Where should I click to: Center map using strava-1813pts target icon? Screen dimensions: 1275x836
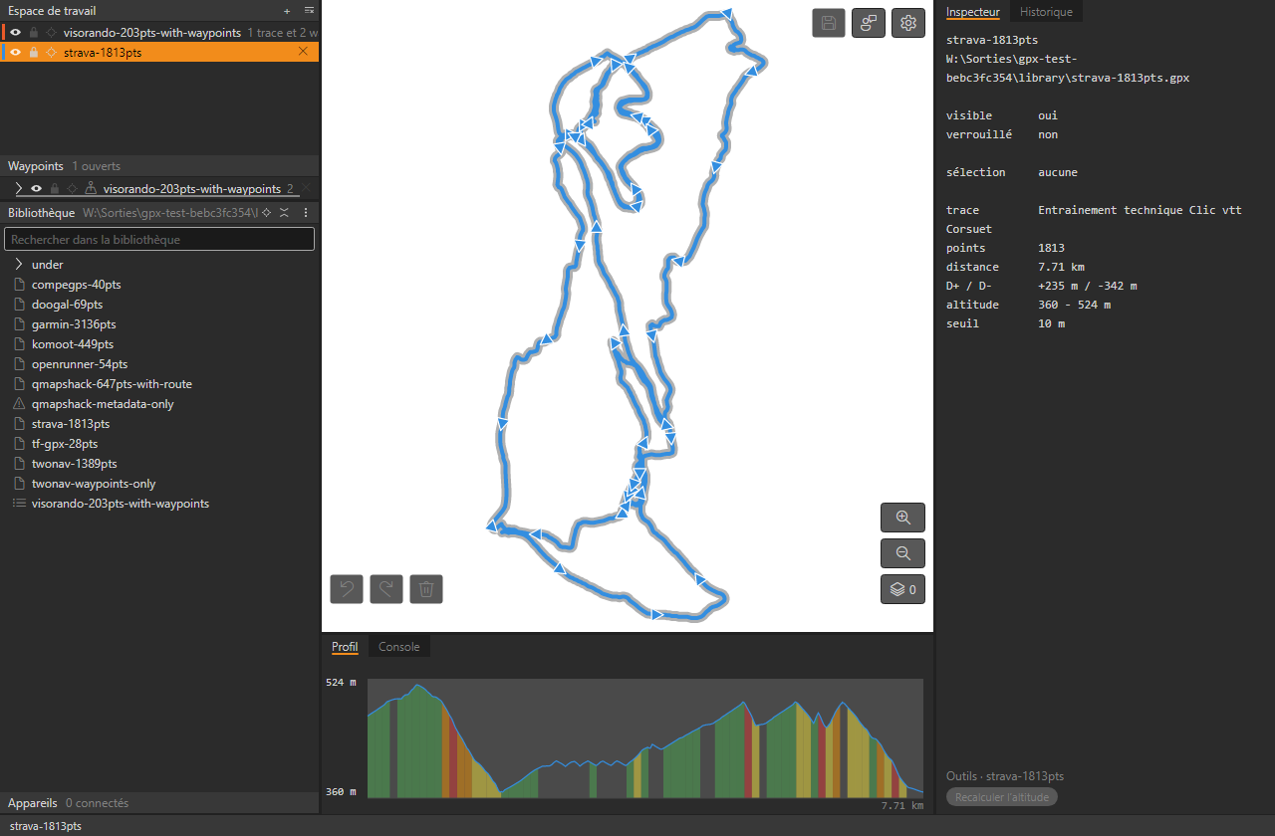click(x=52, y=53)
